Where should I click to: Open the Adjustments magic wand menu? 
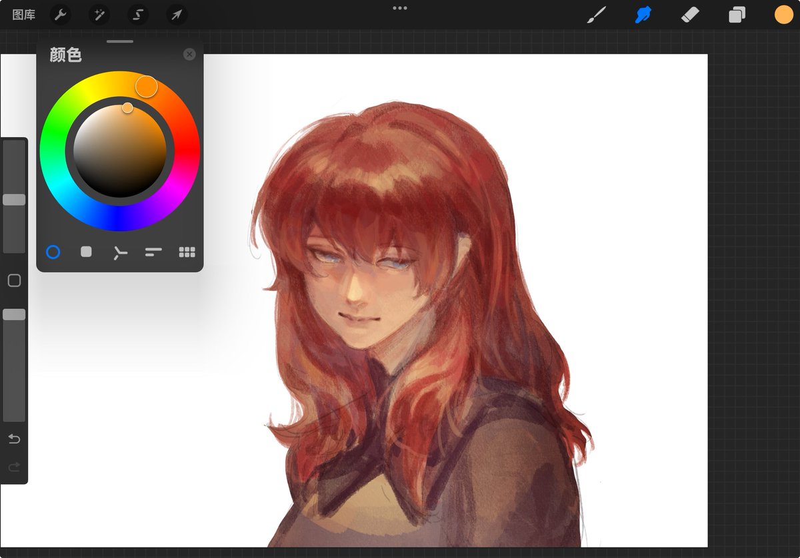click(x=99, y=15)
